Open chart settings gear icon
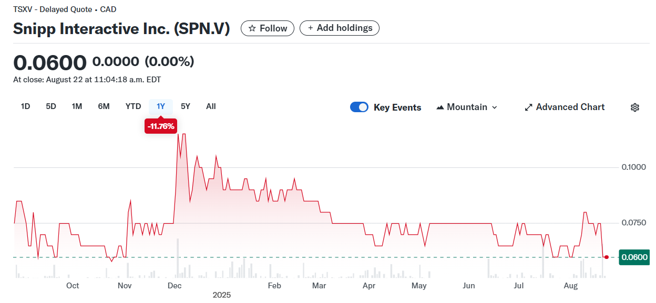Viewport: 656px width, 303px height. point(635,107)
